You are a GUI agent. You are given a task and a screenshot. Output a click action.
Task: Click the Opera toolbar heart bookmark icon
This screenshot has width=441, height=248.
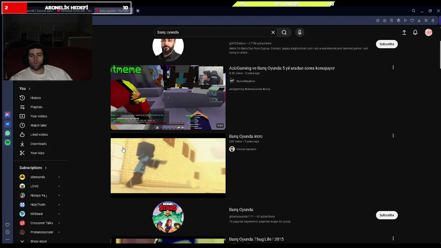412,21
